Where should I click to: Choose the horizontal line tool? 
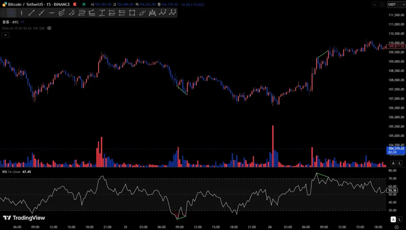pyautogui.click(x=51, y=13)
